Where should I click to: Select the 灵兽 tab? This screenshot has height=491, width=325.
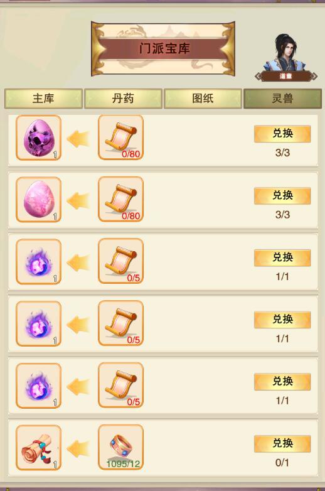pos(282,99)
